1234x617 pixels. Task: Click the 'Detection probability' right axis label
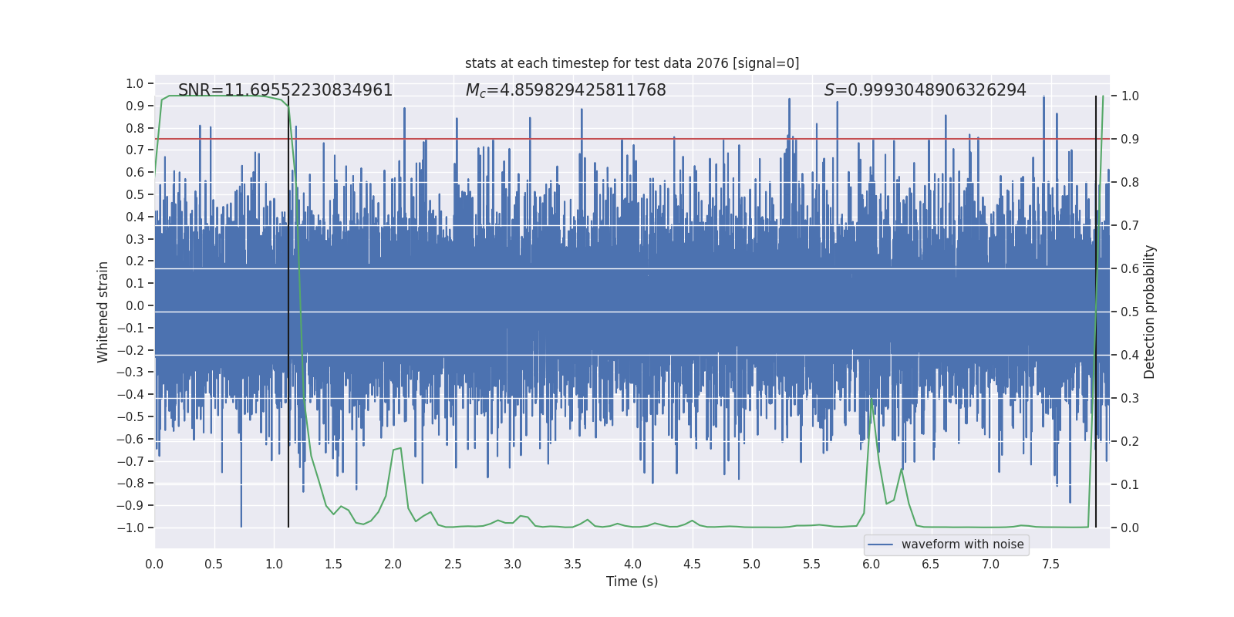(x=1150, y=312)
